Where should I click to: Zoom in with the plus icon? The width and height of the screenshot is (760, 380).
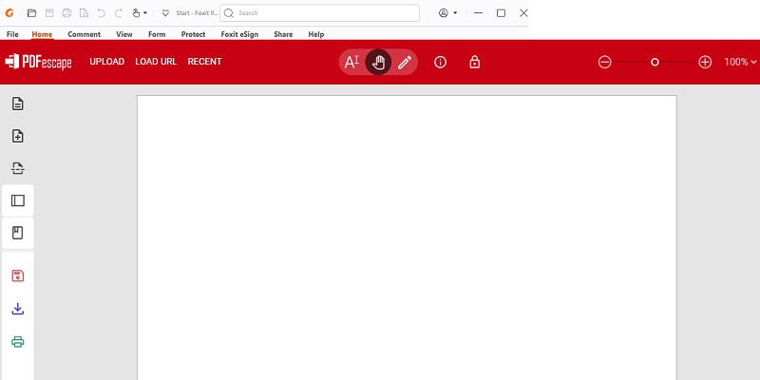(705, 62)
